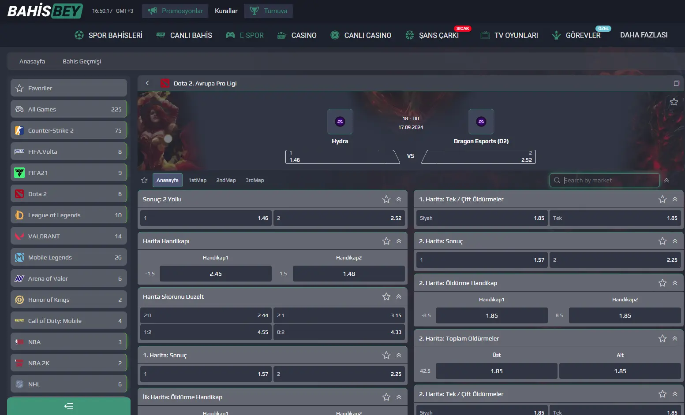Select the 2ndMap tab
This screenshot has height=415, width=685.
(226, 180)
